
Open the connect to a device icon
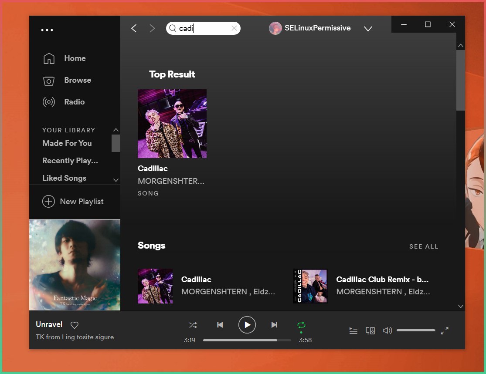click(370, 330)
